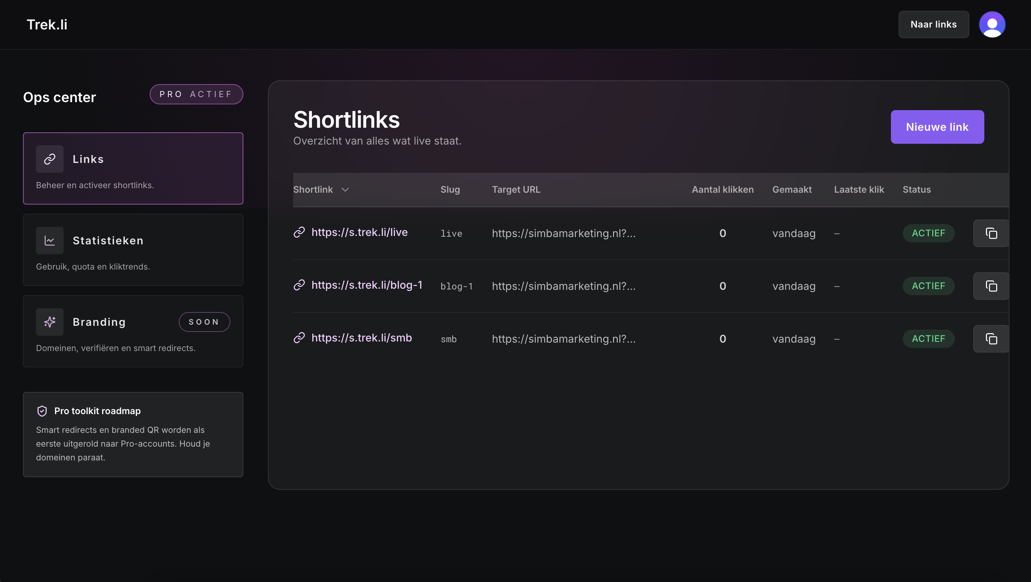Click the link icon next to s.trek.li/live
Viewport: 1031px width, 582px height.
(299, 232)
